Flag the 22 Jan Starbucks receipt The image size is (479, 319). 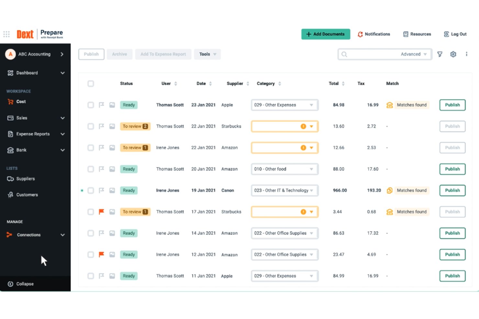coord(101,126)
